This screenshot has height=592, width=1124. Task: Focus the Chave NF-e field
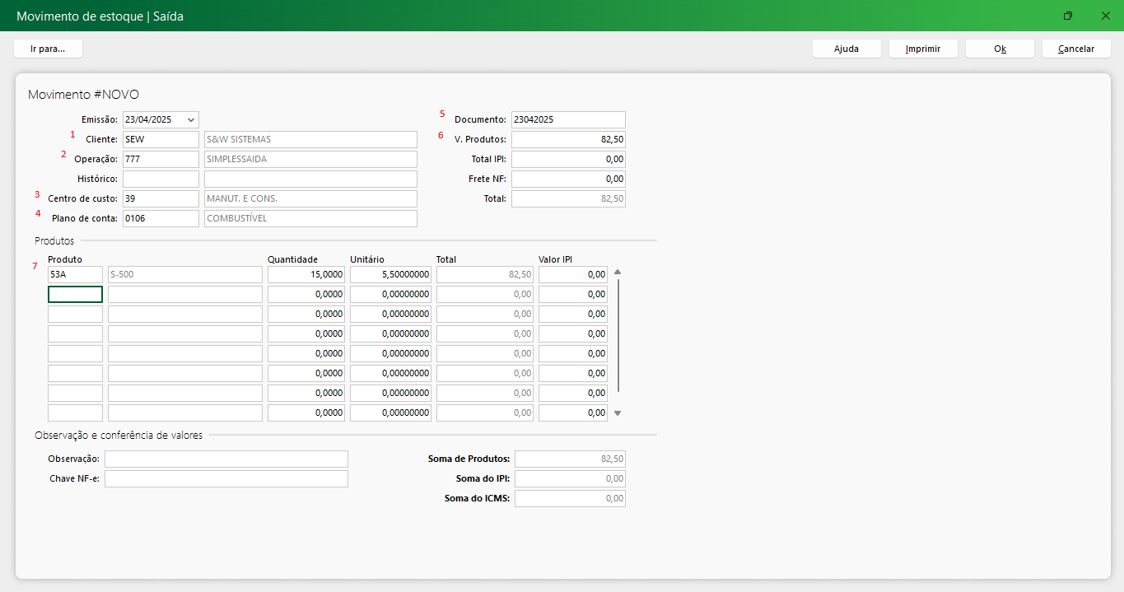pyautogui.click(x=226, y=478)
